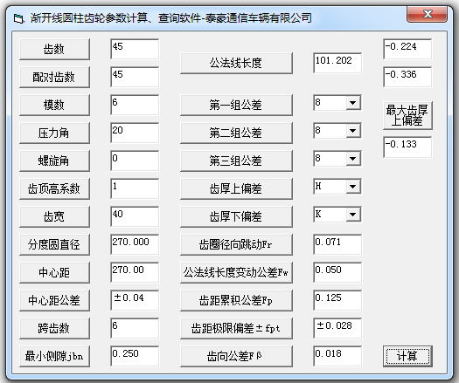Click the fpt field showing ±0.028
The image size is (459, 383).
click(x=337, y=328)
